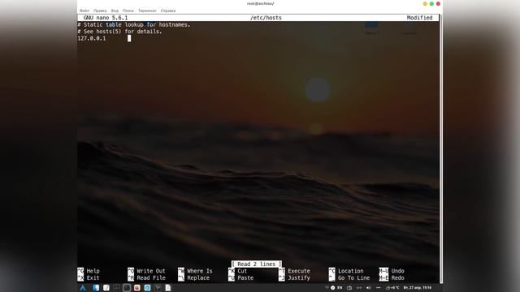Click the blue taskbar icon beside the orange one

point(147,288)
